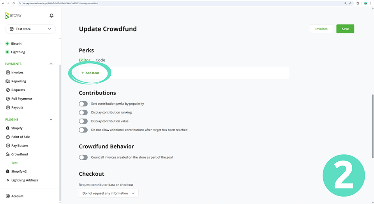Screen dimensions: 374x204
Task: Click the green Save button
Action: 345,29
